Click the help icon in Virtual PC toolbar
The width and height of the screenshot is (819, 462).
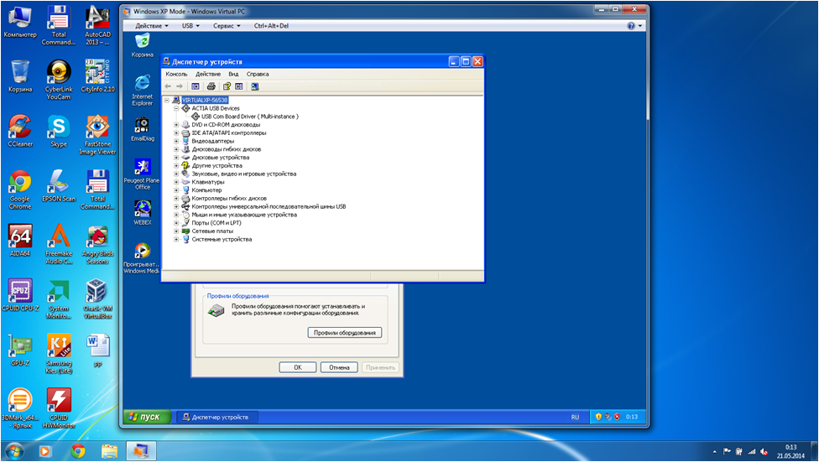[x=631, y=26]
